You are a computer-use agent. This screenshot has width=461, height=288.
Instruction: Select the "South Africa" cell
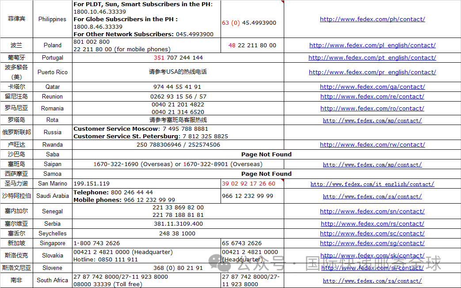[x=52, y=280]
